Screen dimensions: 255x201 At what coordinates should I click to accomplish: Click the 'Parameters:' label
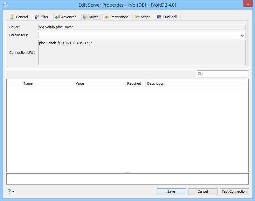(18, 35)
